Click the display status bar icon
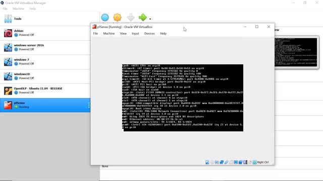The width and height of the screenshot is (323, 181). pyautogui.click(x=236, y=162)
